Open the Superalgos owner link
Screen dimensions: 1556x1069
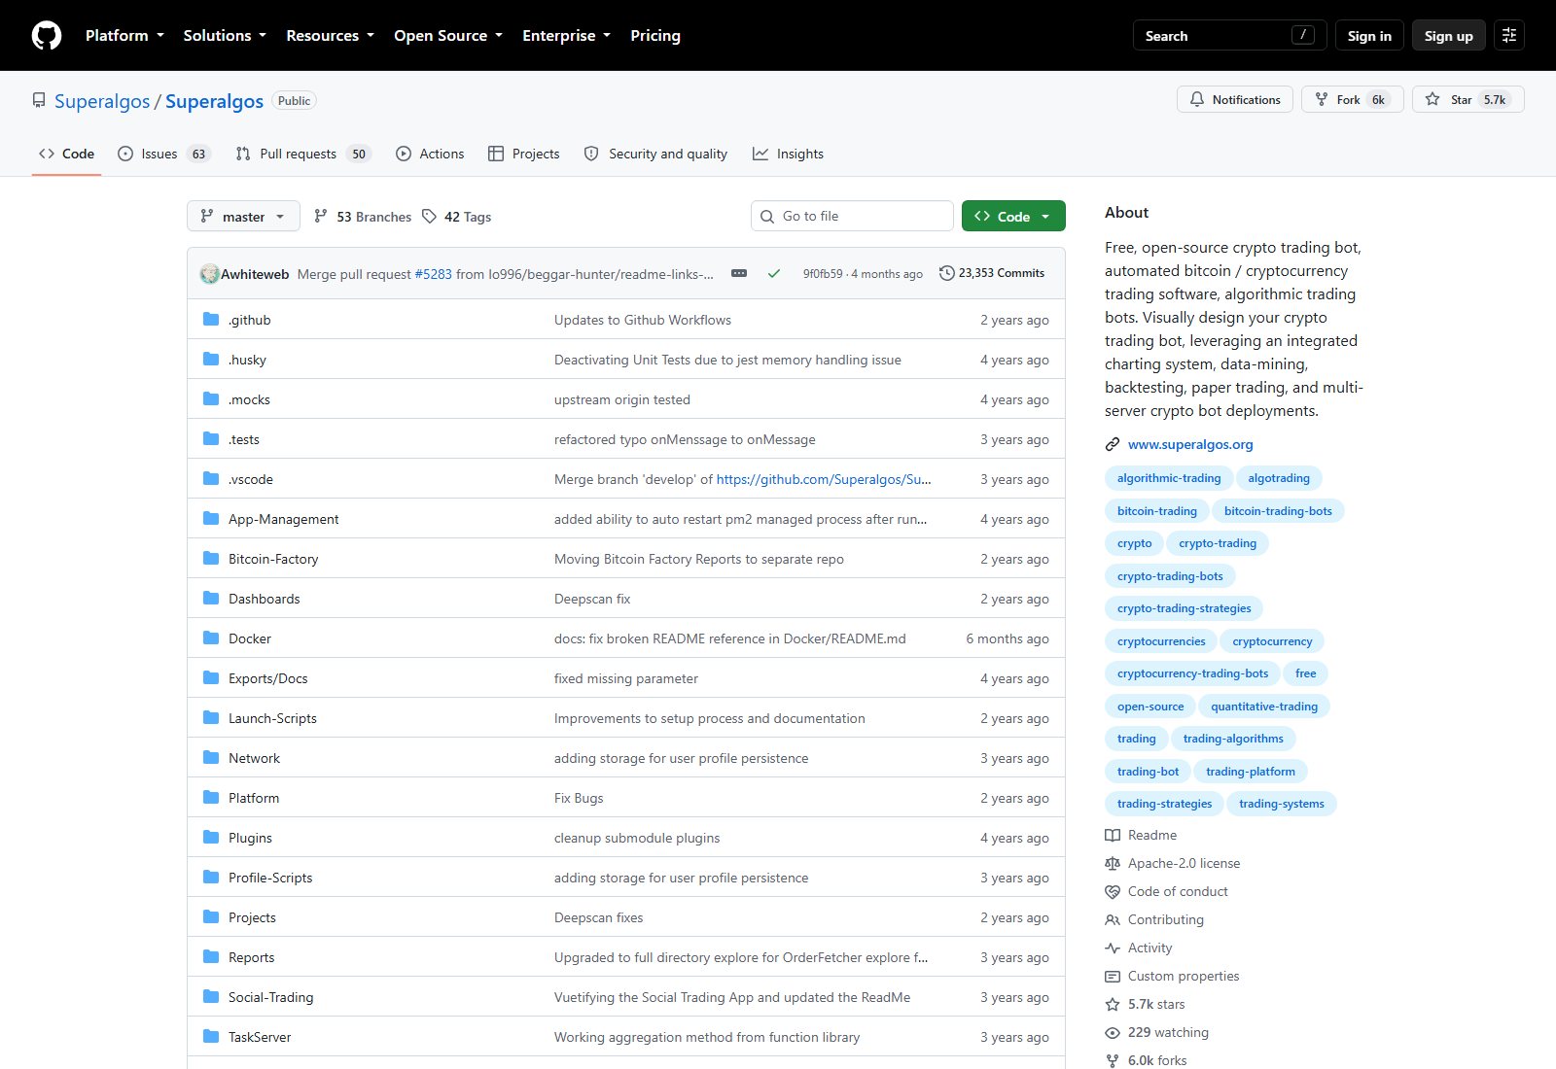[102, 101]
